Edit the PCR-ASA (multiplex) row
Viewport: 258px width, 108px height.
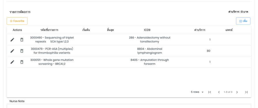[12, 51]
